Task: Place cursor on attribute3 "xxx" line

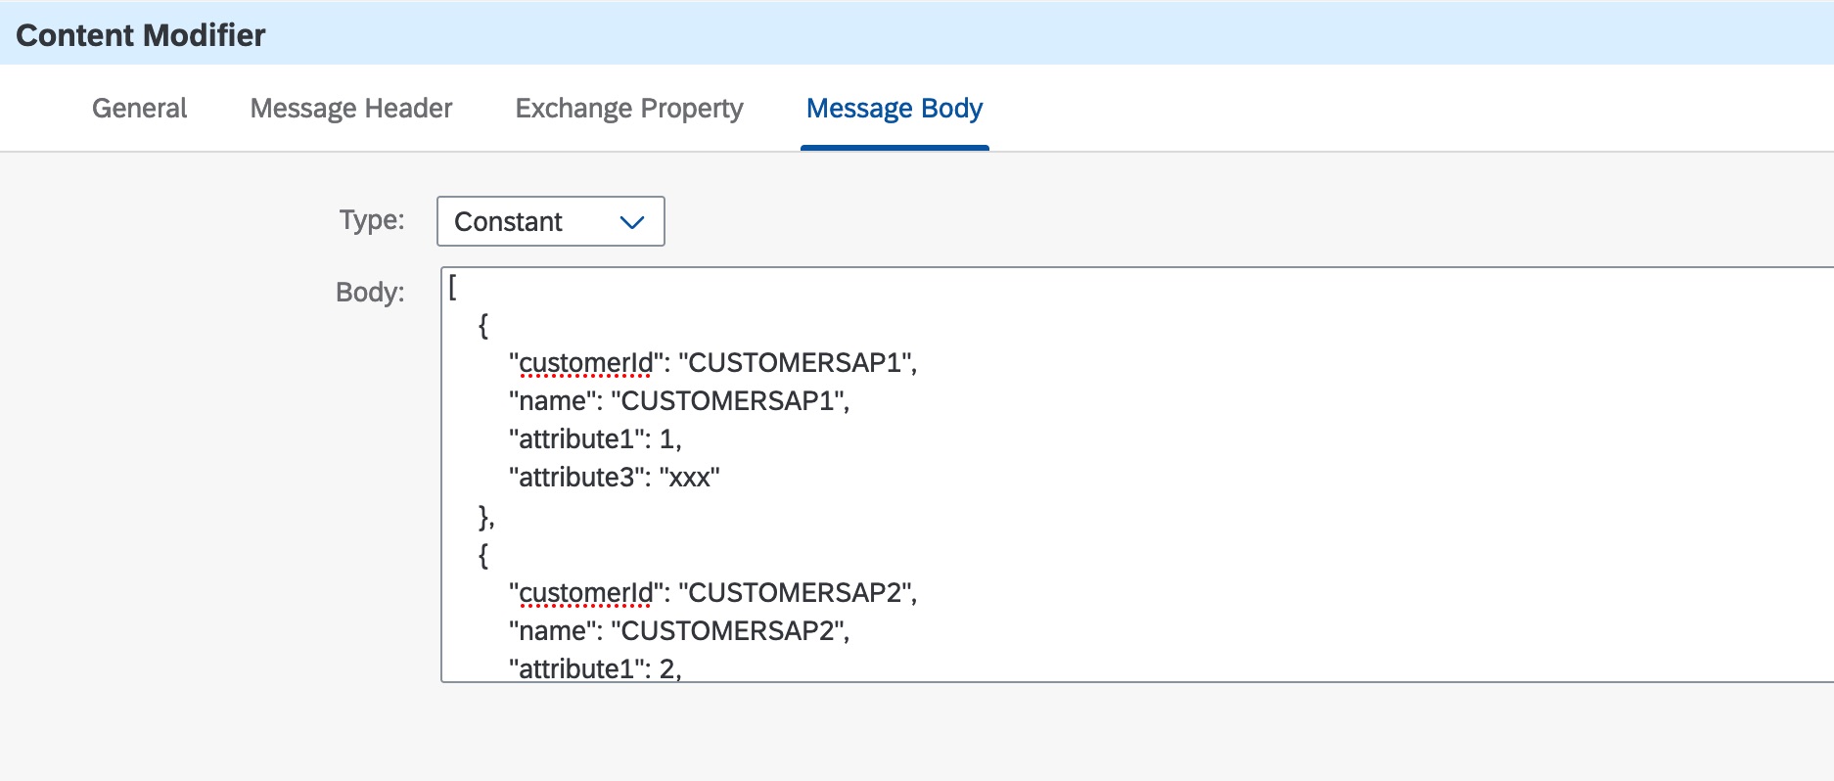Action: (x=614, y=478)
